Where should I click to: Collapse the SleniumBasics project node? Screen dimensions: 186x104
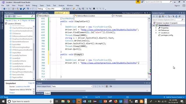154,25
